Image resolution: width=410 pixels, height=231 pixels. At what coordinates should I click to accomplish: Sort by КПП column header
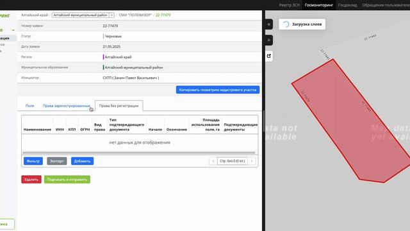pos(72,130)
